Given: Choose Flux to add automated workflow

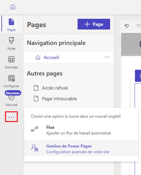Looking at the screenshot, I should pos(81,130).
